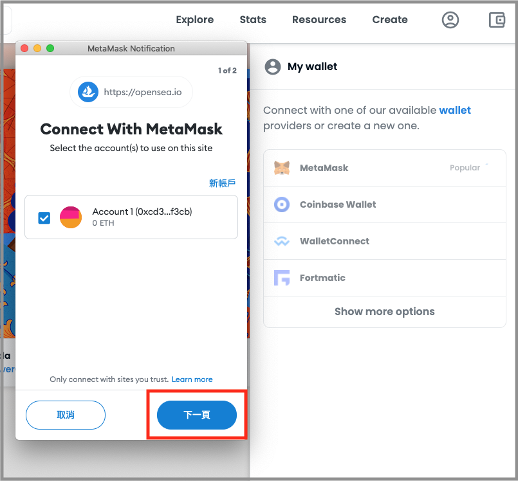The image size is (518, 481).
Task: Go to the Create page
Action: pos(390,20)
